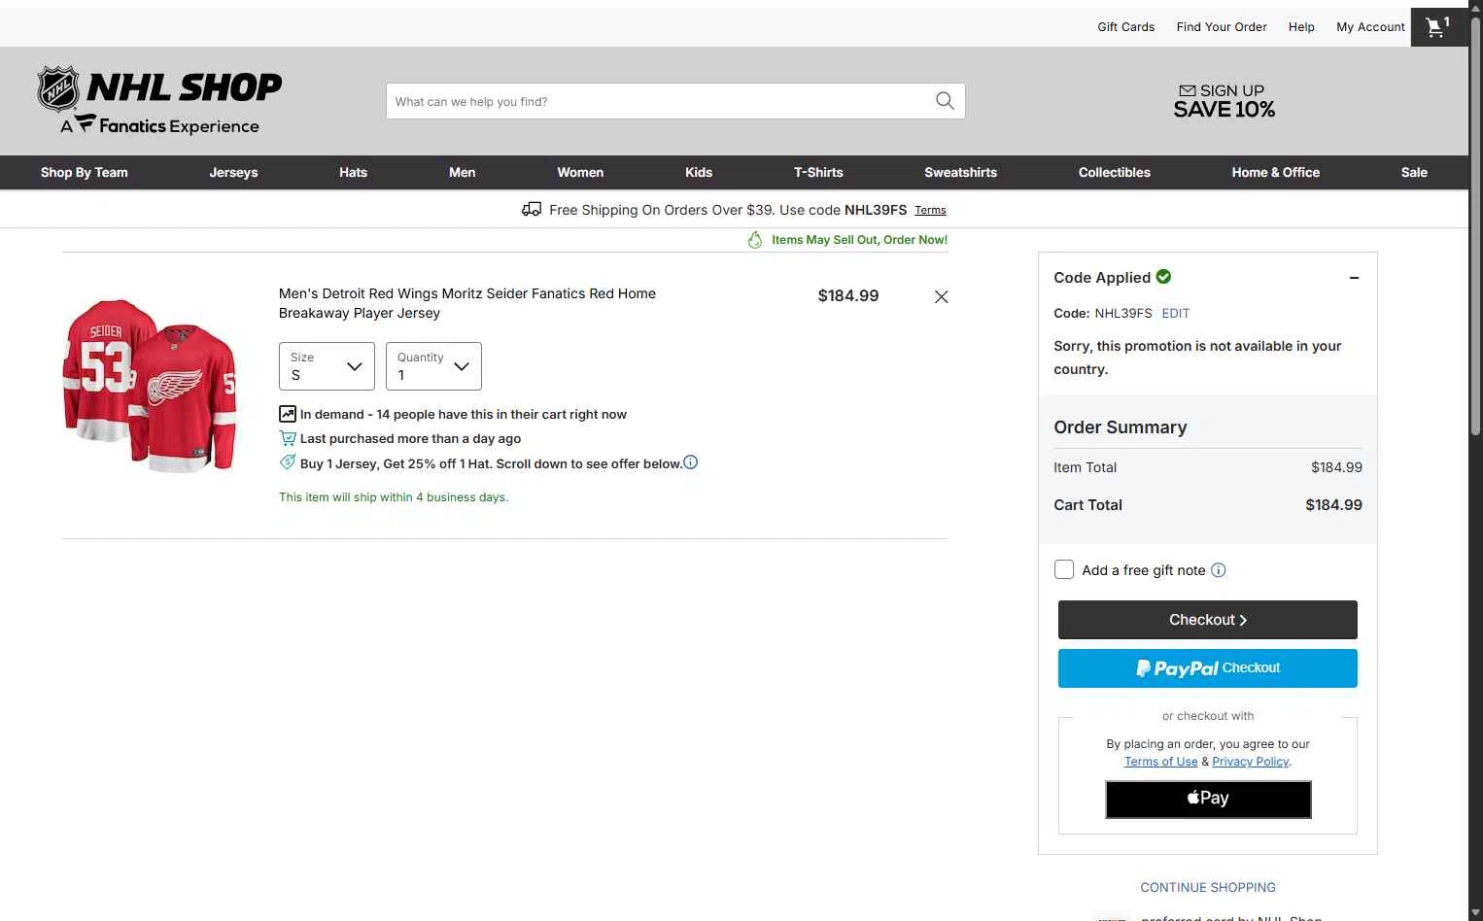Screen dimensions: 1483x921
Task: Open the Home & Office menu
Action: [x=1276, y=172]
